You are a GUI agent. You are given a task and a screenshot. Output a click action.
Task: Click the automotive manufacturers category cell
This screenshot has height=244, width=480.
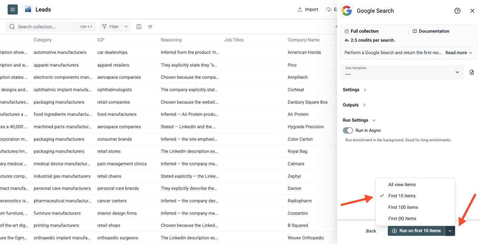tap(60, 52)
